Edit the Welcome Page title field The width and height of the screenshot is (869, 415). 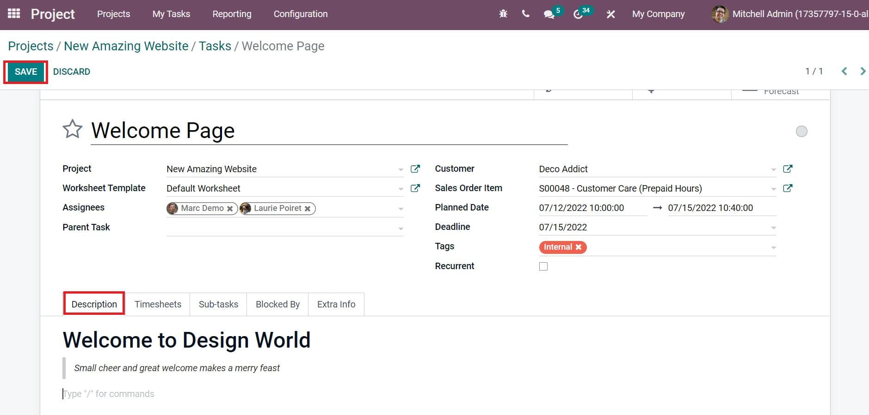point(329,131)
